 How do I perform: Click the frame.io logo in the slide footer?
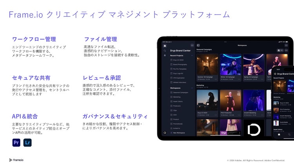[16, 160]
